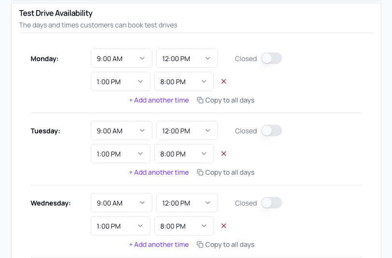The width and height of the screenshot is (392, 258).
Task: Add another time for Wednesday
Action: tap(159, 245)
